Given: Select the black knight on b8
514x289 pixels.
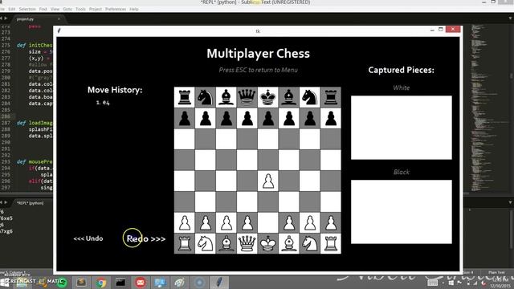Looking at the screenshot, I should click(206, 97).
